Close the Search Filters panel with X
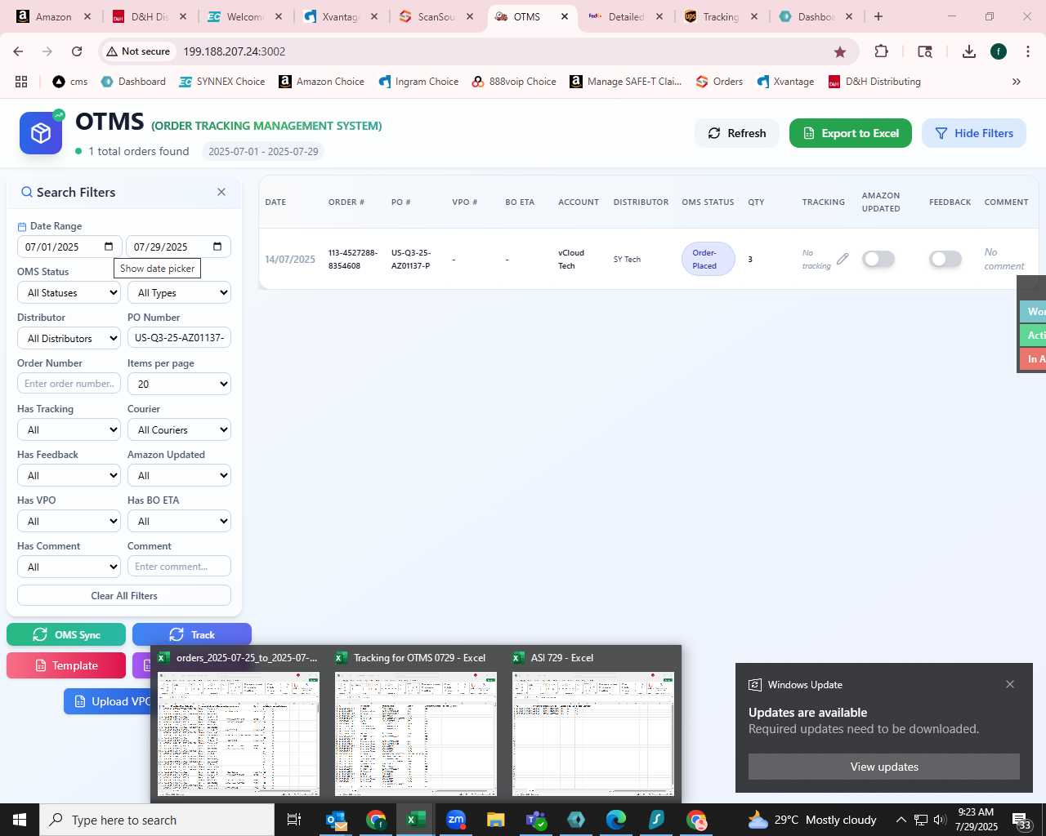The width and height of the screenshot is (1046, 836). (221, 192)
